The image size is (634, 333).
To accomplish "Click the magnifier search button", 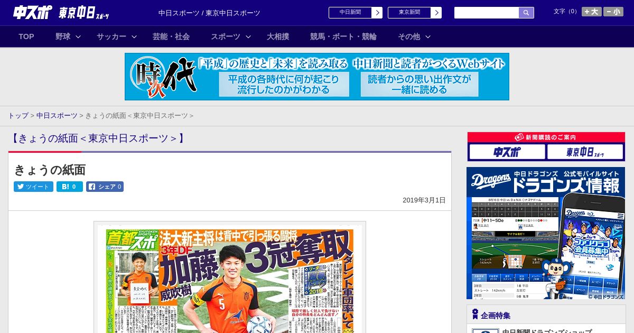I will point(526,13).
